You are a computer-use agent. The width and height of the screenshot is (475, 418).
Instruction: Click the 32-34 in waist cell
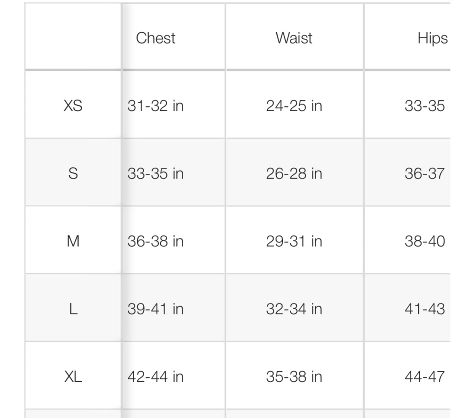(294, 309)
